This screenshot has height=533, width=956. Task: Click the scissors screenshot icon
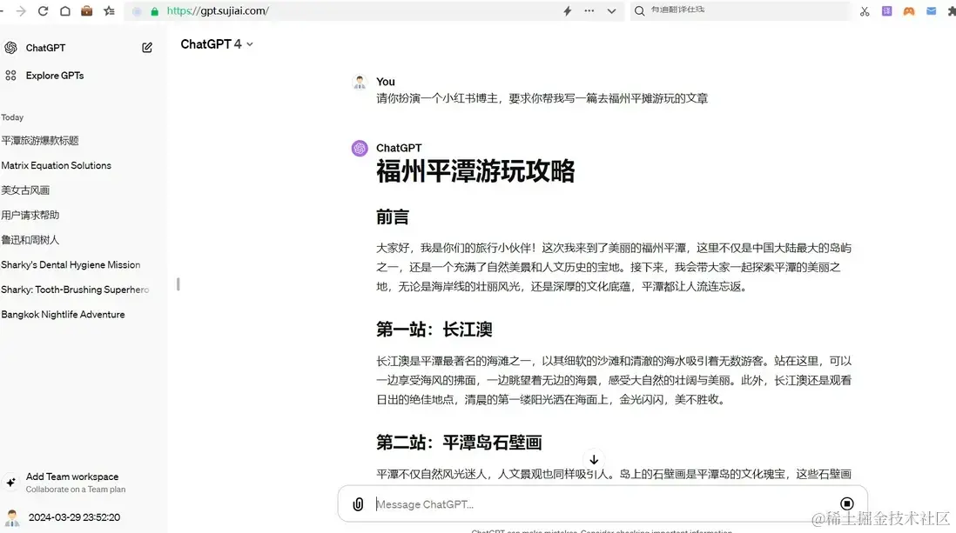865,11
